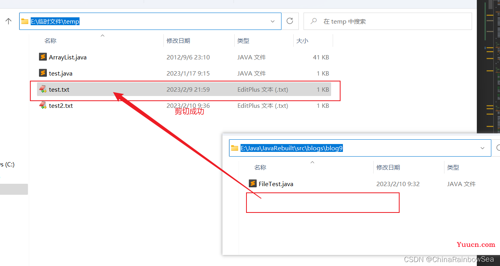Sort temp folder by 名称 column header
Viewport: 500px width, 266px height.
[50, 41]
